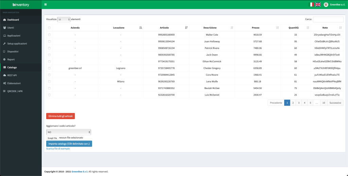
Task: Click article code 9992805180959
Action: click(x=167, y=35)
